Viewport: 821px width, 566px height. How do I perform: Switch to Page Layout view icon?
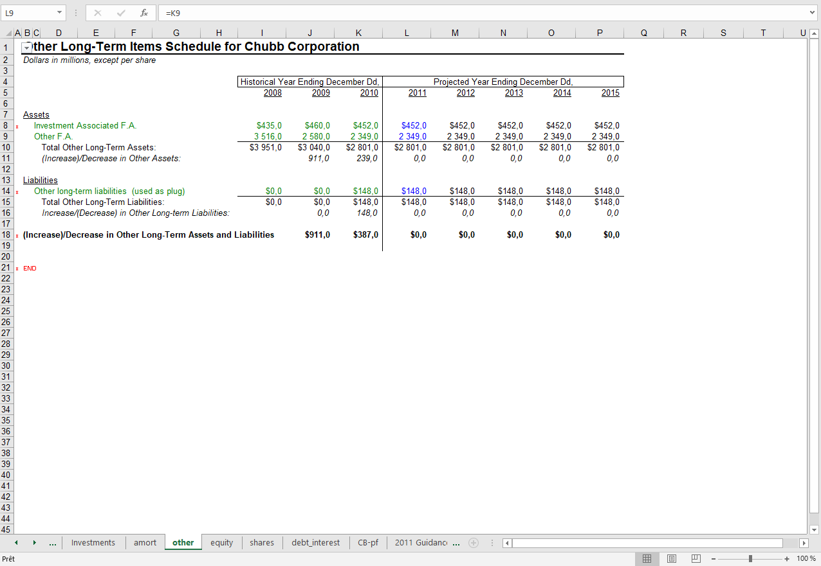pyautogui.click(x=672, y=559)
